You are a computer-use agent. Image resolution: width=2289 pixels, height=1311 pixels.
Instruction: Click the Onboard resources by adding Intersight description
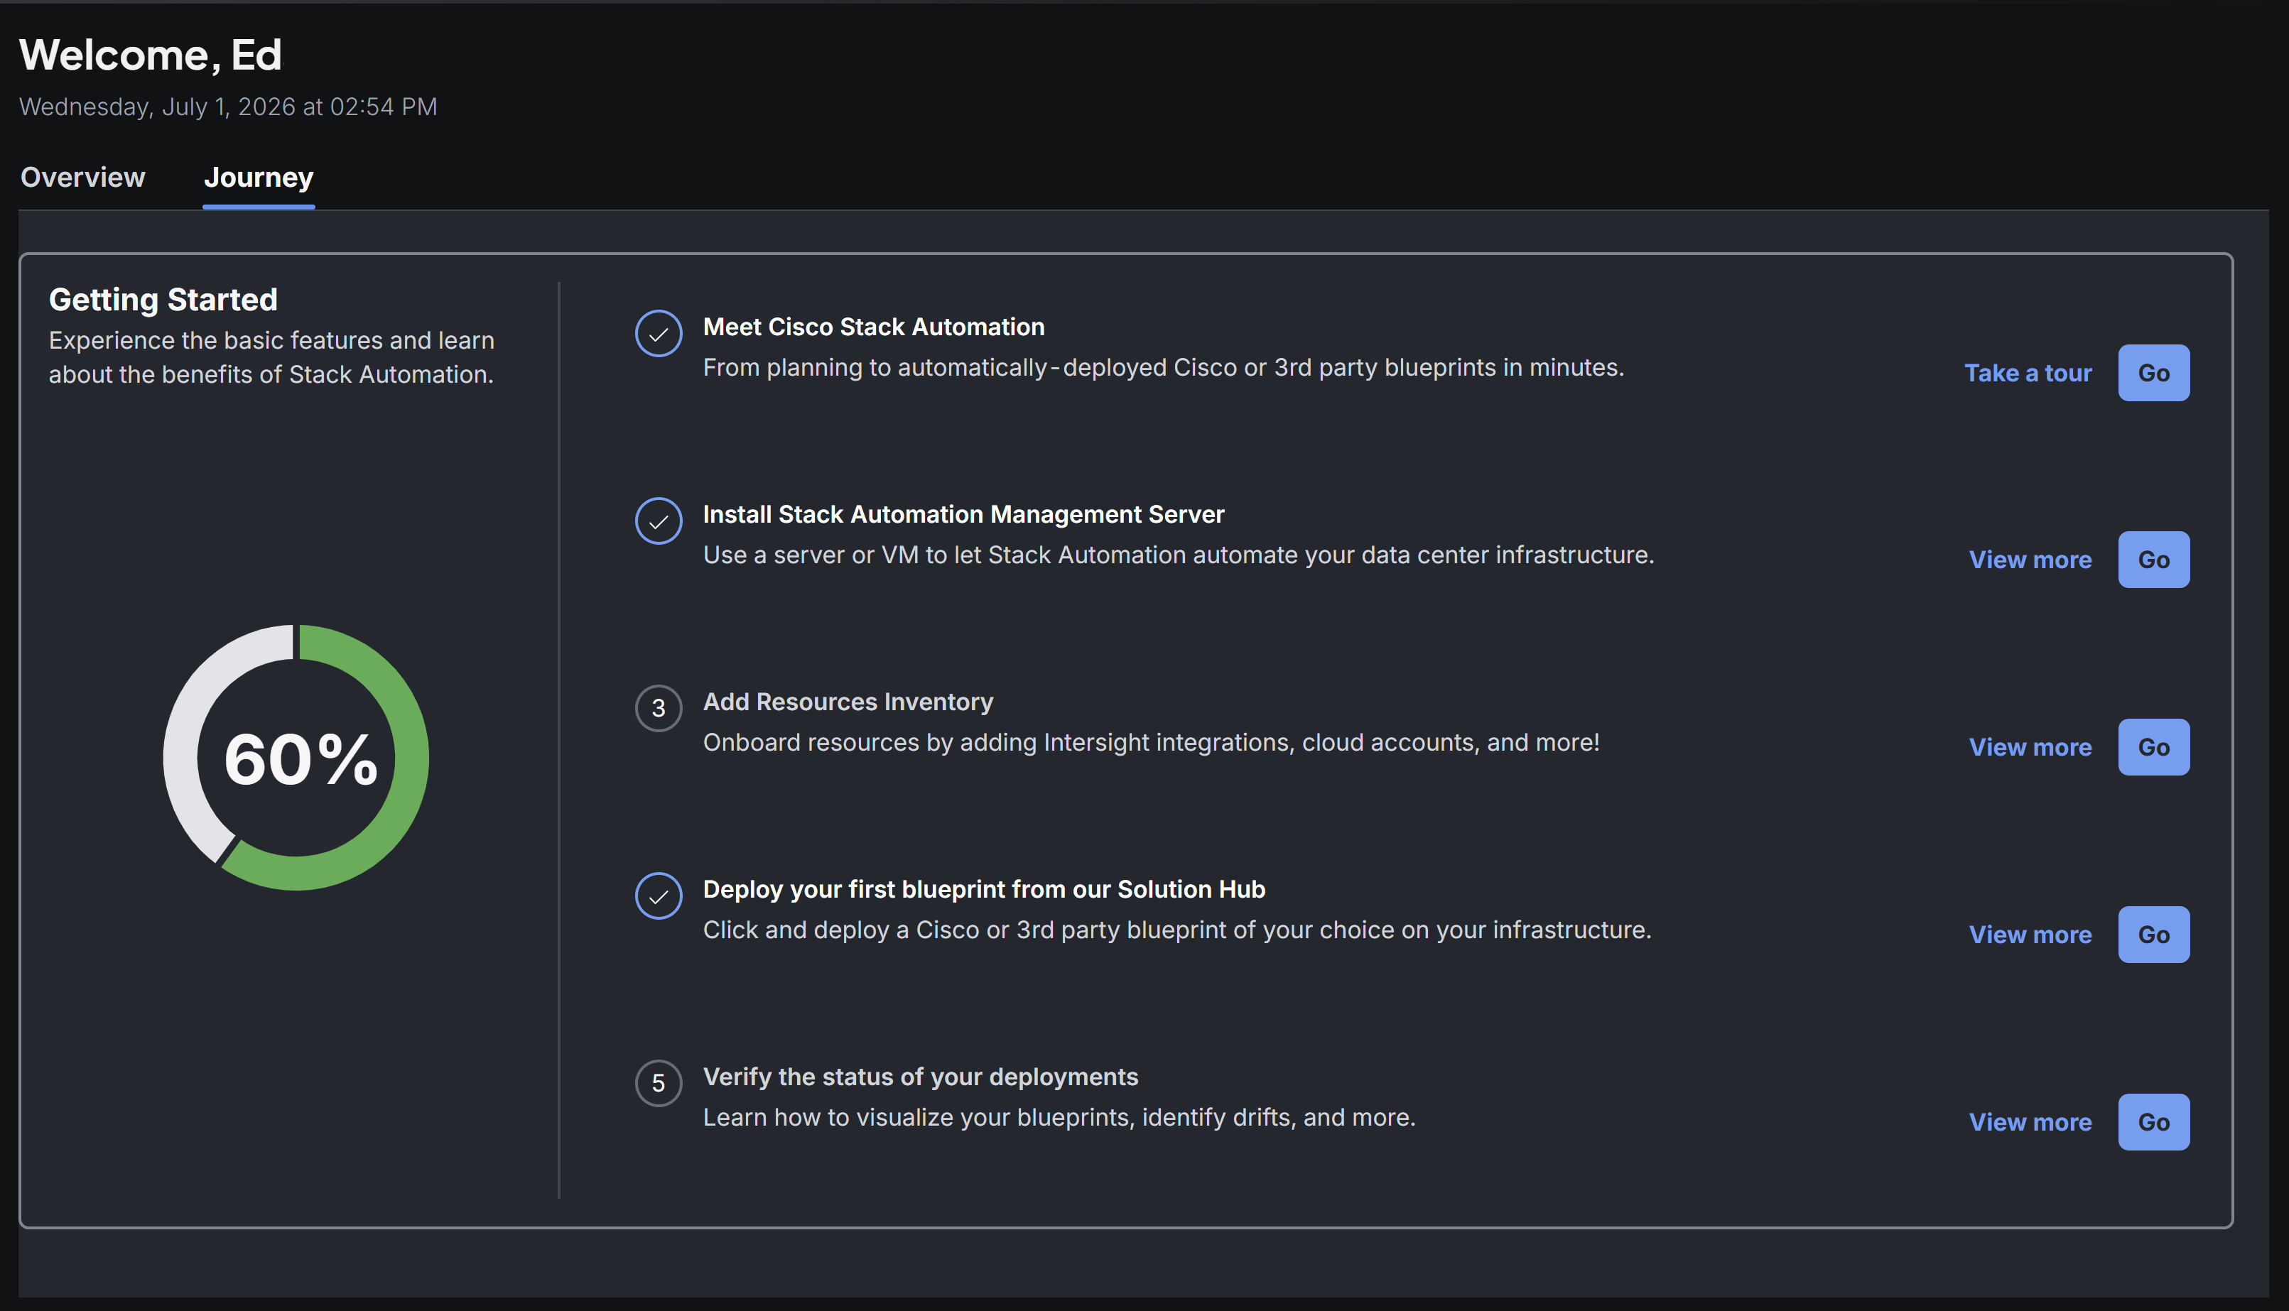[1151, 742]
